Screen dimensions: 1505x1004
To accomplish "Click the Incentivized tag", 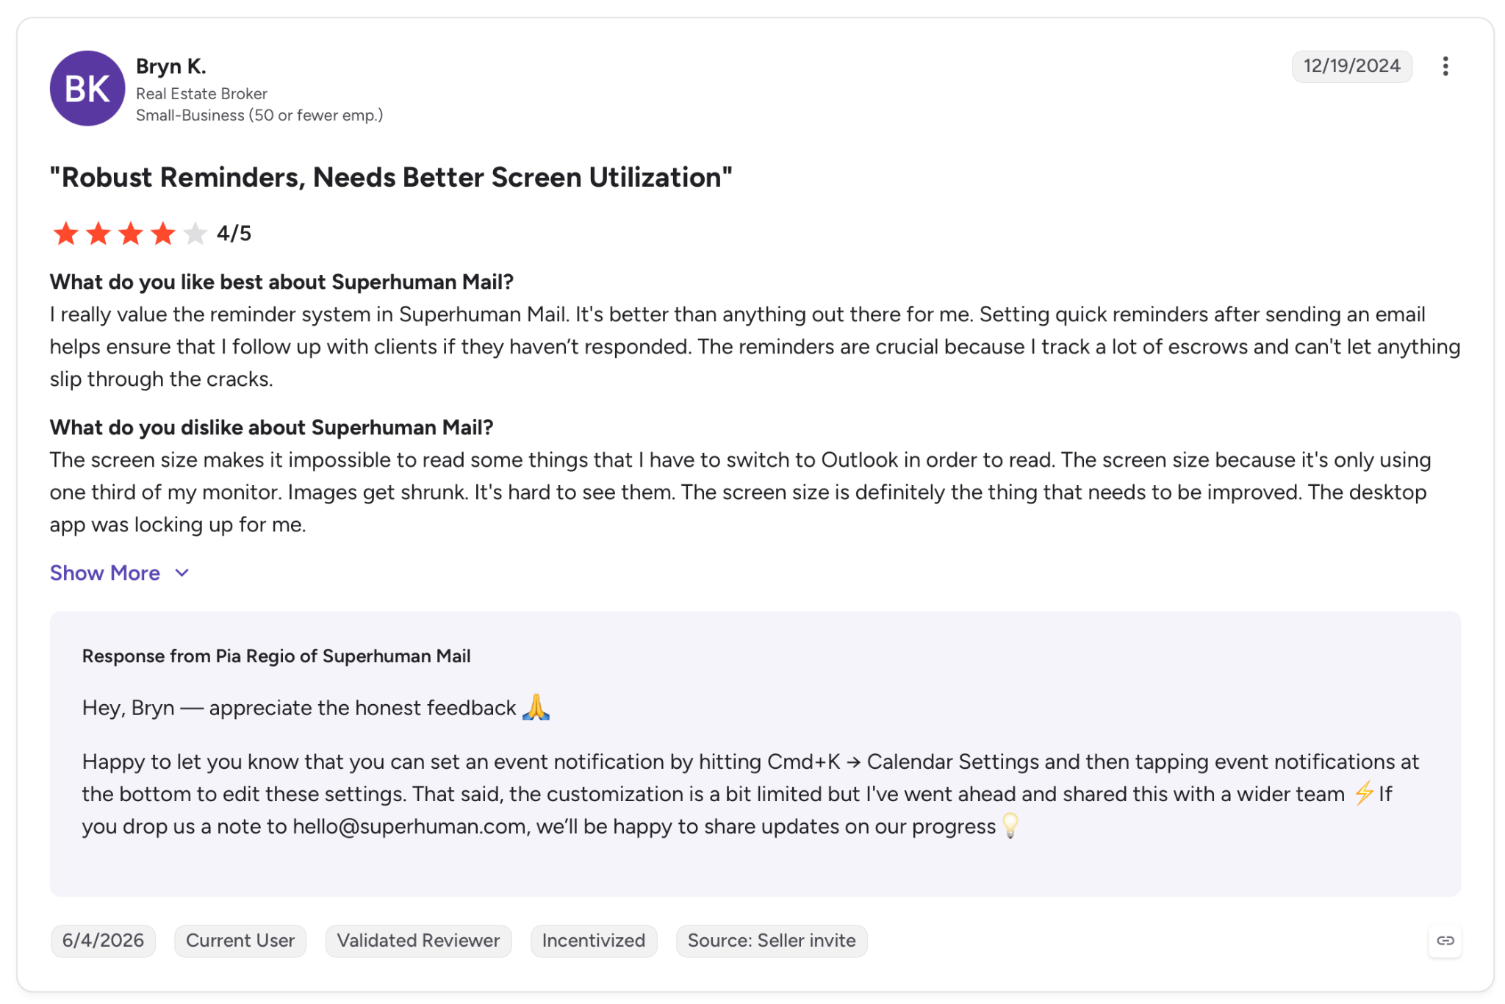I will 594,941.
